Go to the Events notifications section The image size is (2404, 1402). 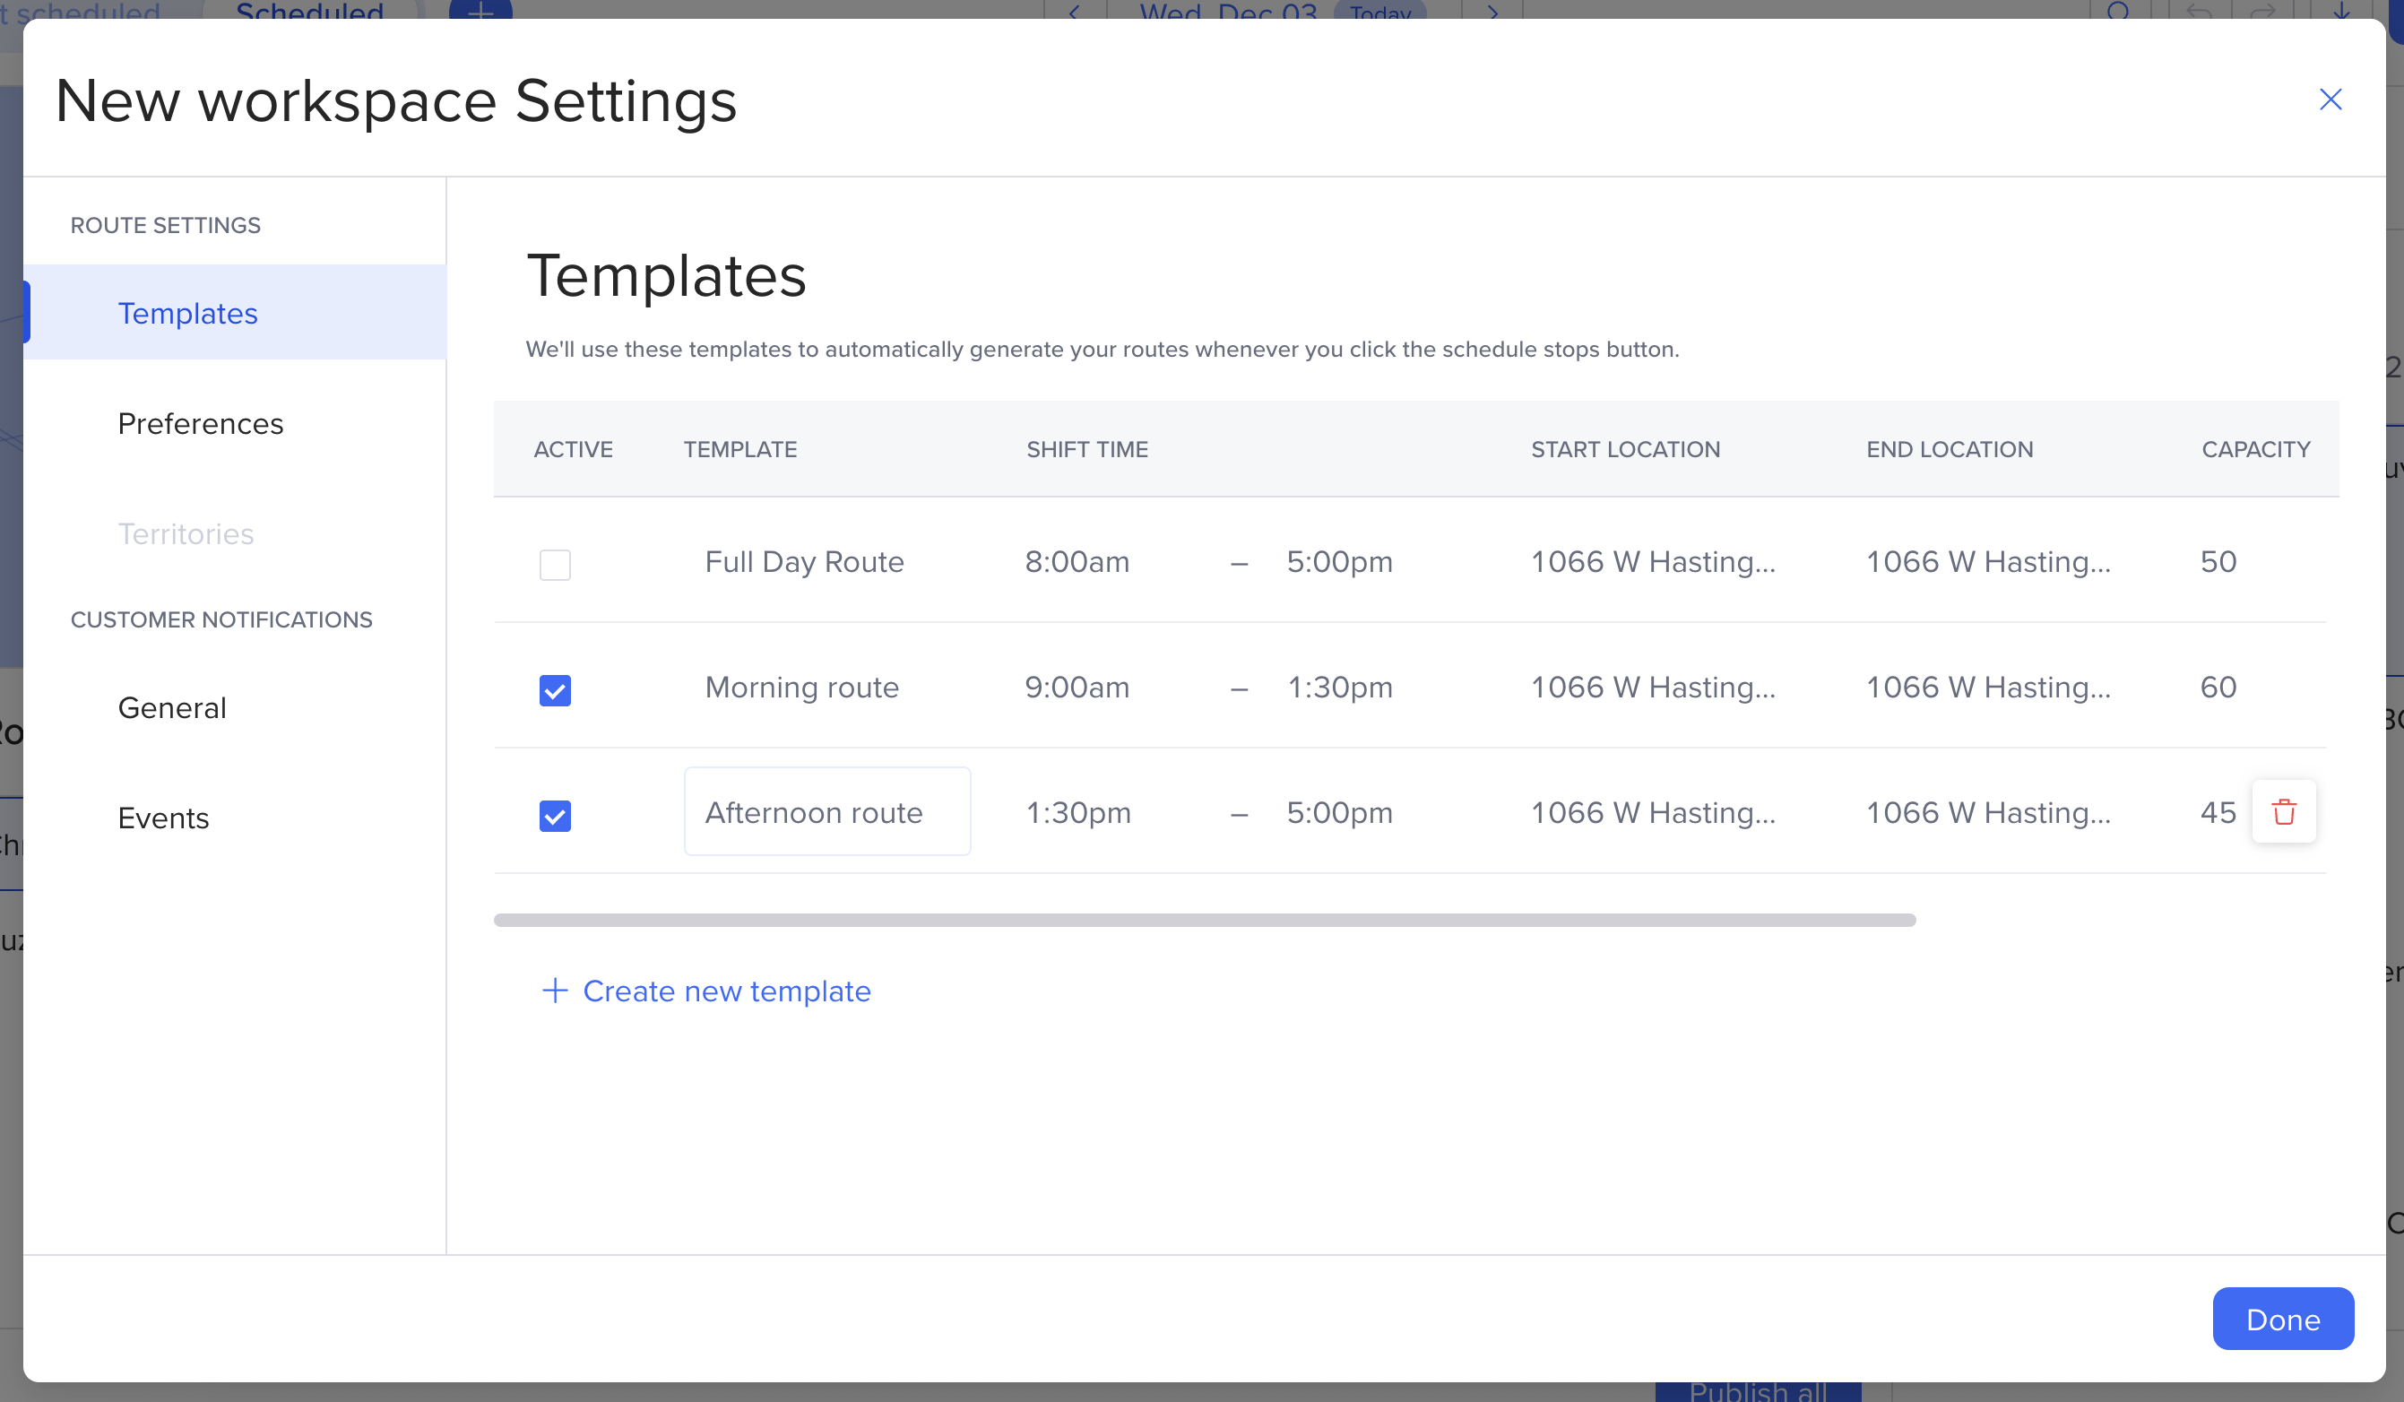pos(163,818)
